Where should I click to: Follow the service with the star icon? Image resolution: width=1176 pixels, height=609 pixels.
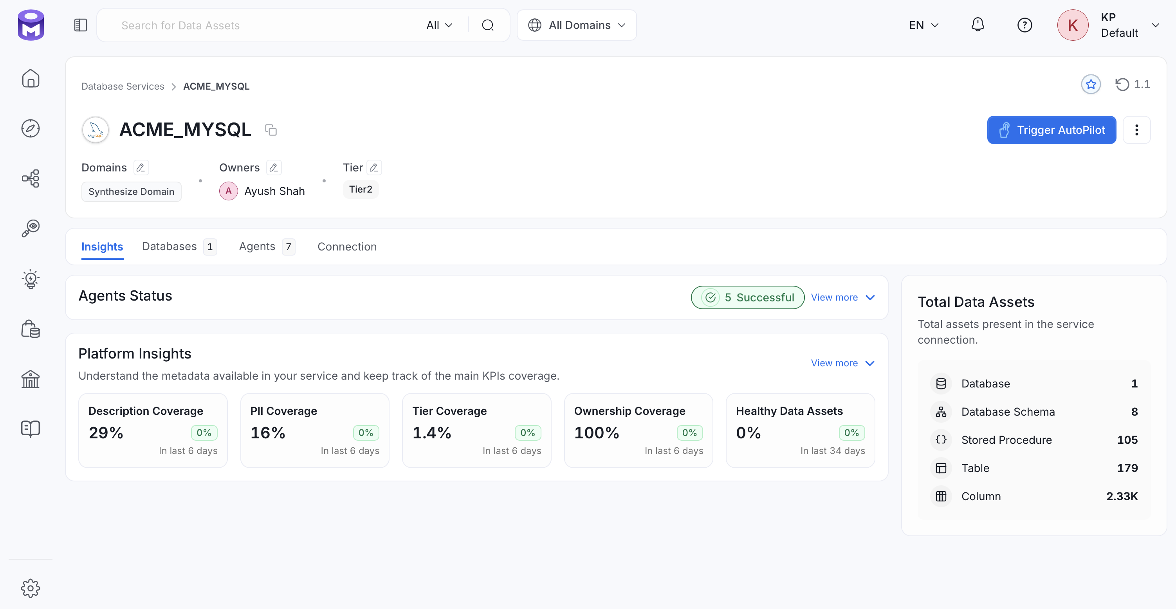click(x=1091, y=85)
